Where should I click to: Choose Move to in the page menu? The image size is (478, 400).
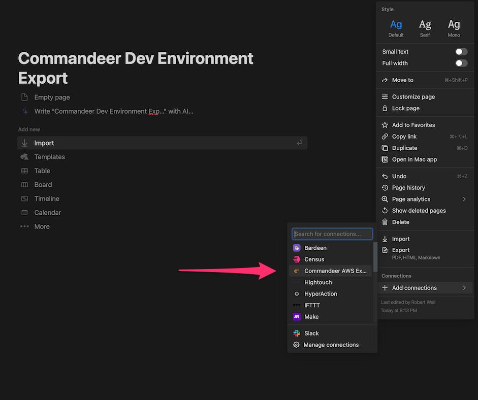[425, 80]
